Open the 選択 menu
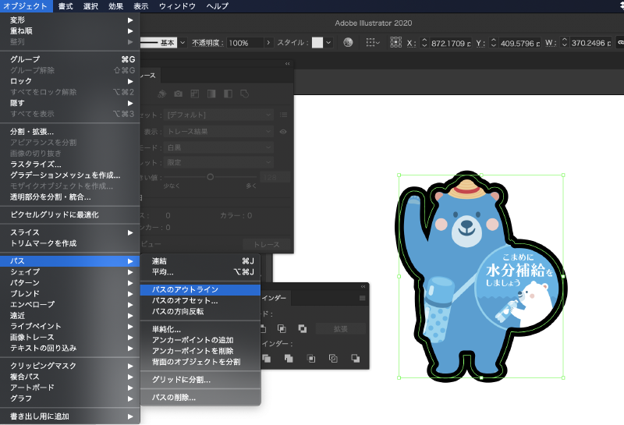This screenshot has width=624, height=425. (90, 6)
